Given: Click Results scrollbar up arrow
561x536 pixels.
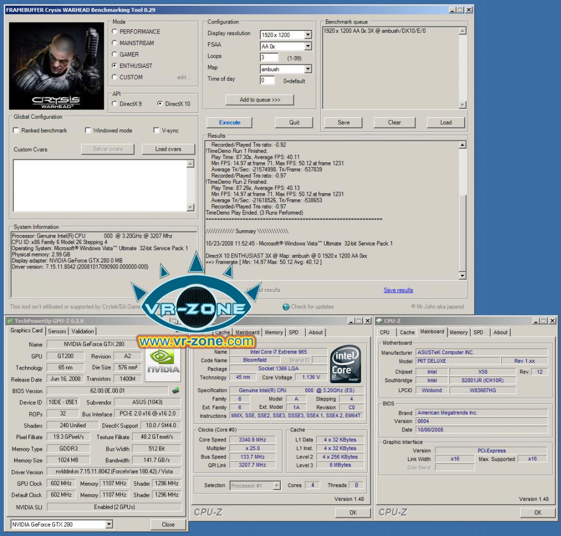Looking at the screenshot, I should pyautogui.click(x=462, y=145).
